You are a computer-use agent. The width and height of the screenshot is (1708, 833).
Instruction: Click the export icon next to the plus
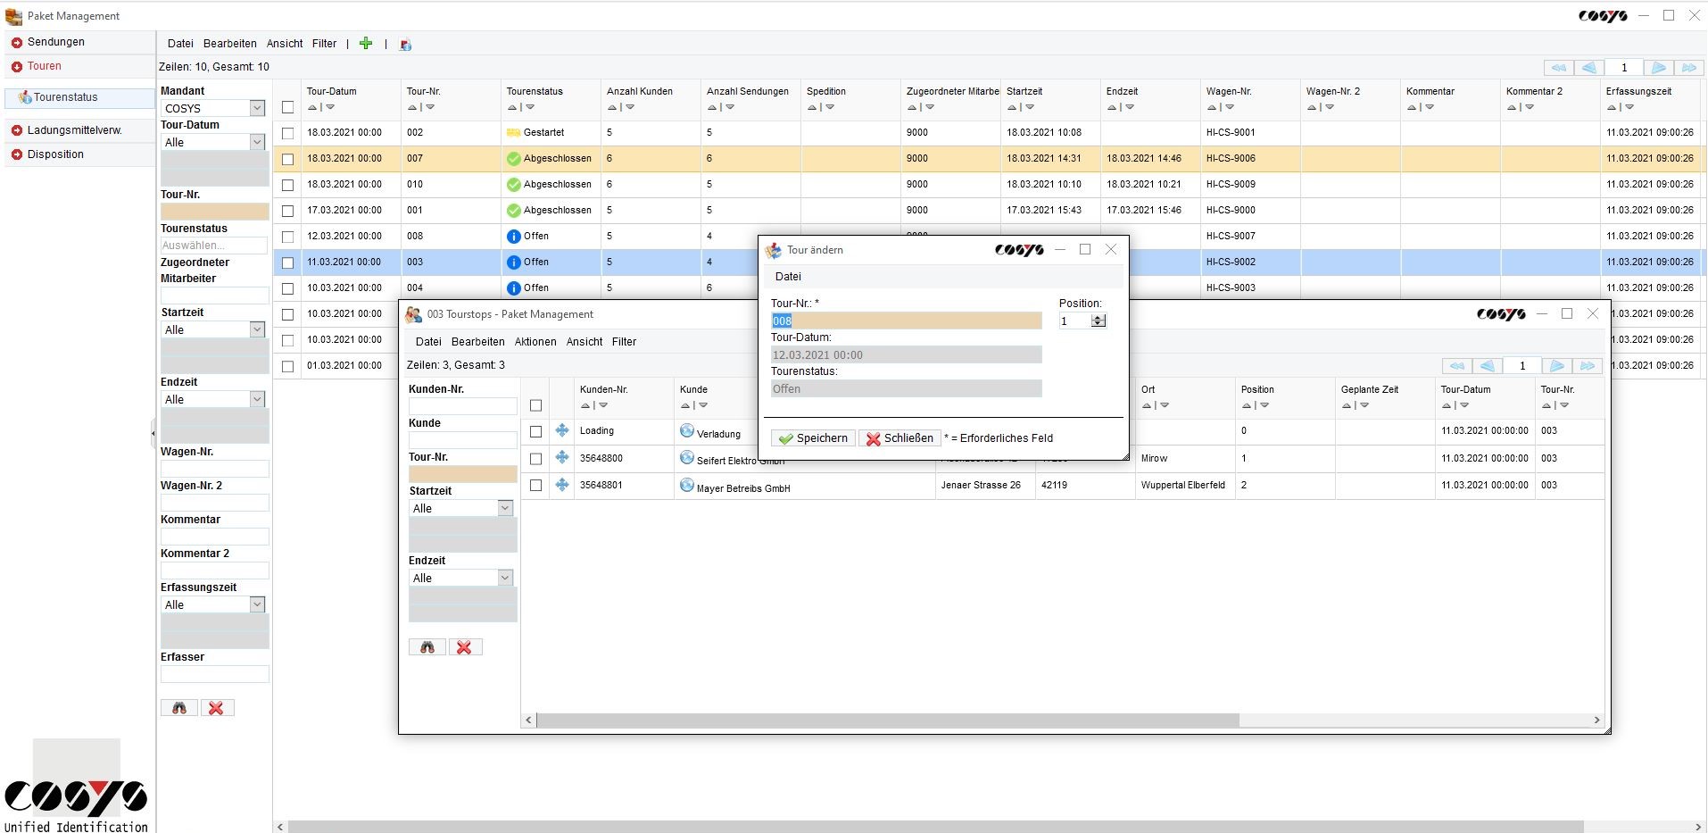[405, 44]
